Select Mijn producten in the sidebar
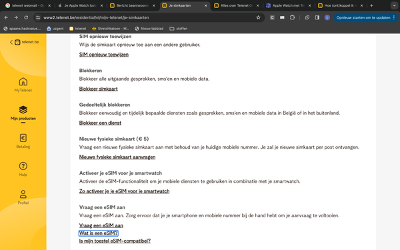This screenshot has width=400, height=250. (x=23, y=113)
